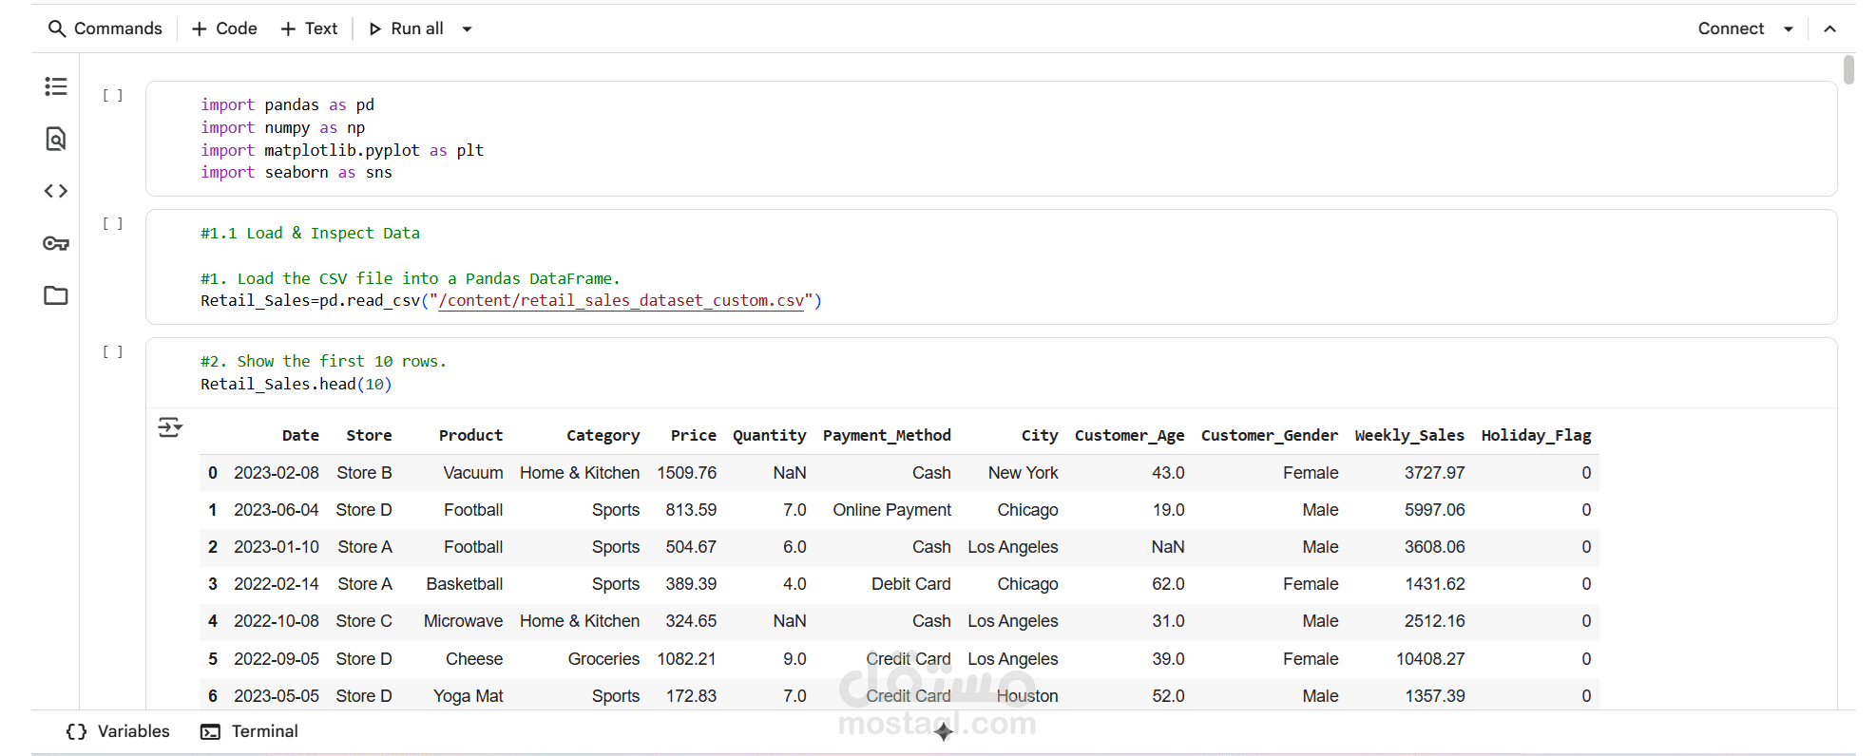Viewport: 1876px width, 756px height.
Task: Select the Yoga Mat product cell
Action: click(469, 696)
